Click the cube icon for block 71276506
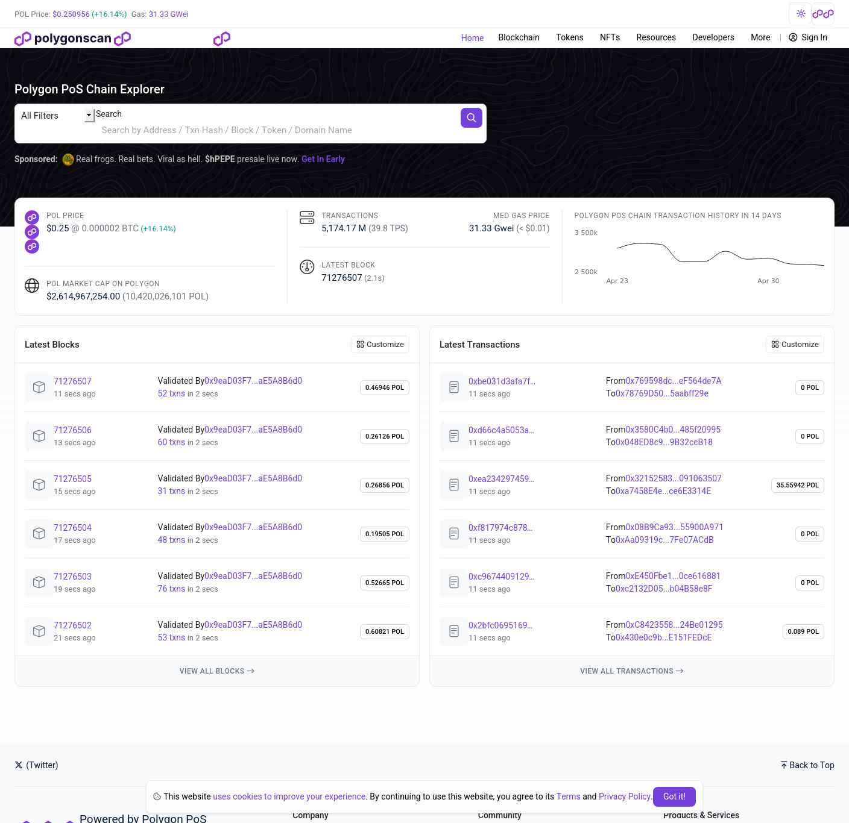This screenshot has height=823, width=849. pos(39,436)
